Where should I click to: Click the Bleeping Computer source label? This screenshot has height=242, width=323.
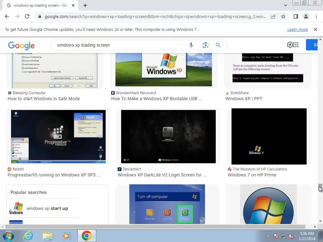29,93
